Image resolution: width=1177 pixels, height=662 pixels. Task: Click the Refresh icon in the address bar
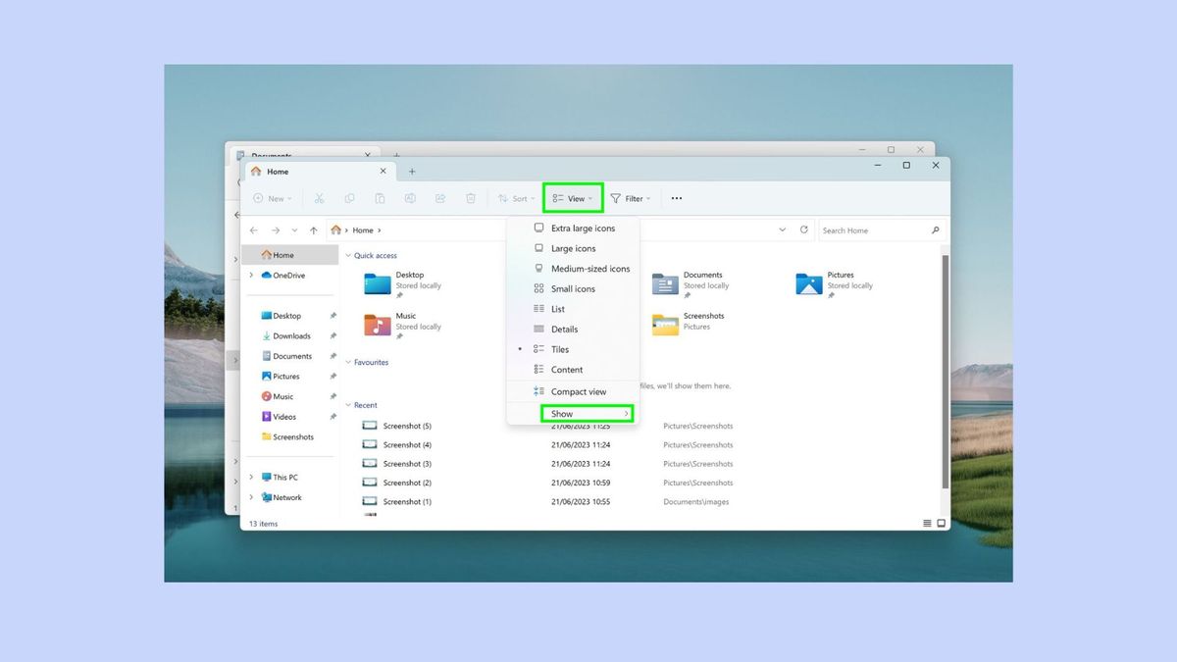[x=806, y=229]
